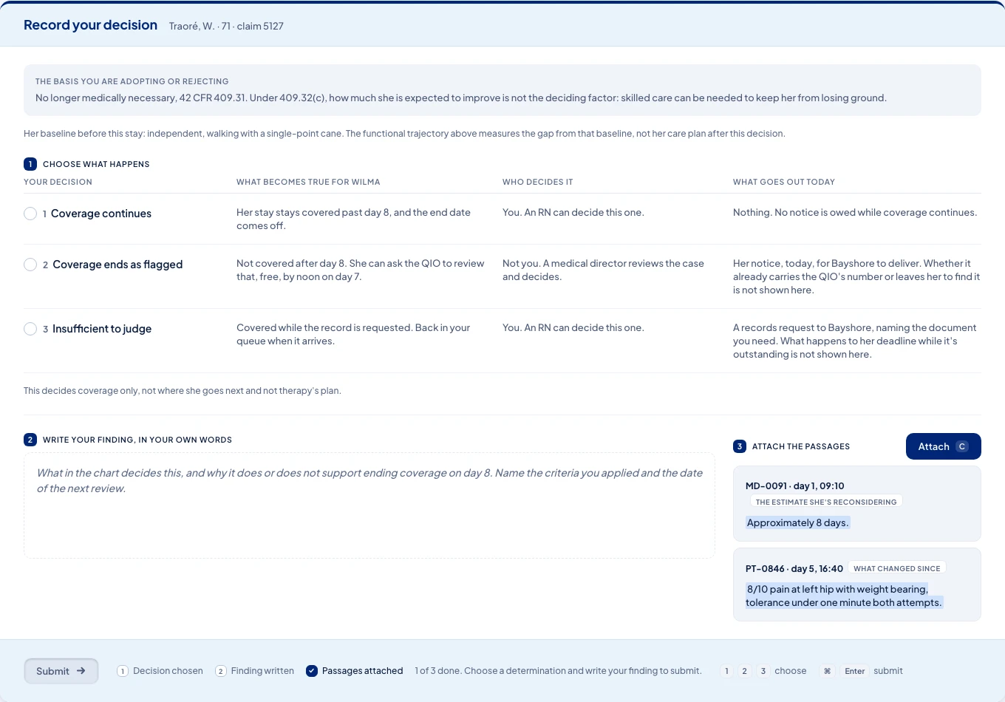The image size is (1005, 702).
Task: Click the step 2 badge beside Write your finding
Action: (x=30, y=440)
